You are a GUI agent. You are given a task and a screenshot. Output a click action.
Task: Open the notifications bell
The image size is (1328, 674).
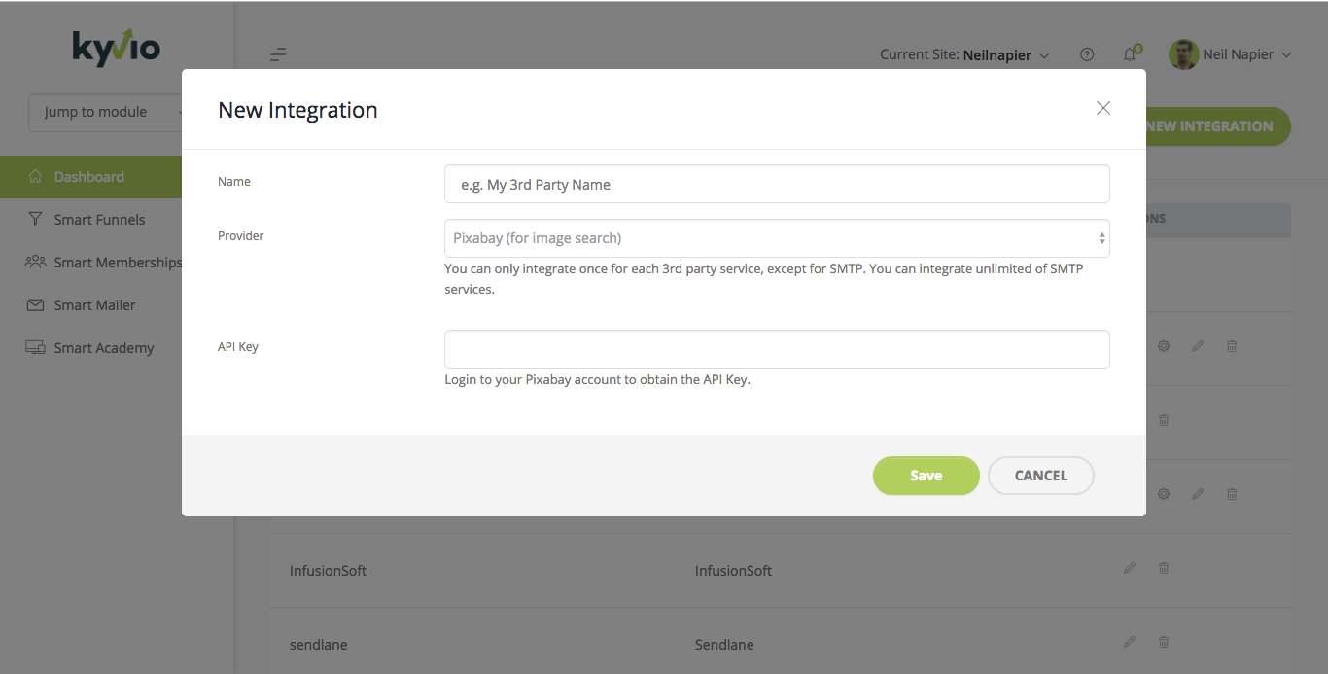1131,53
